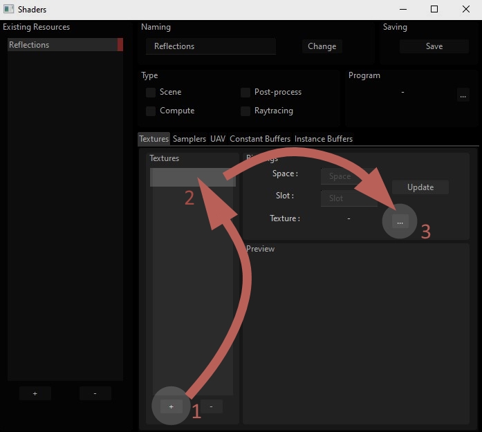The width and height of the screenshot is (482, 432).
Task: Open the Program browse ellipsis button
Action: click(463, 95)
